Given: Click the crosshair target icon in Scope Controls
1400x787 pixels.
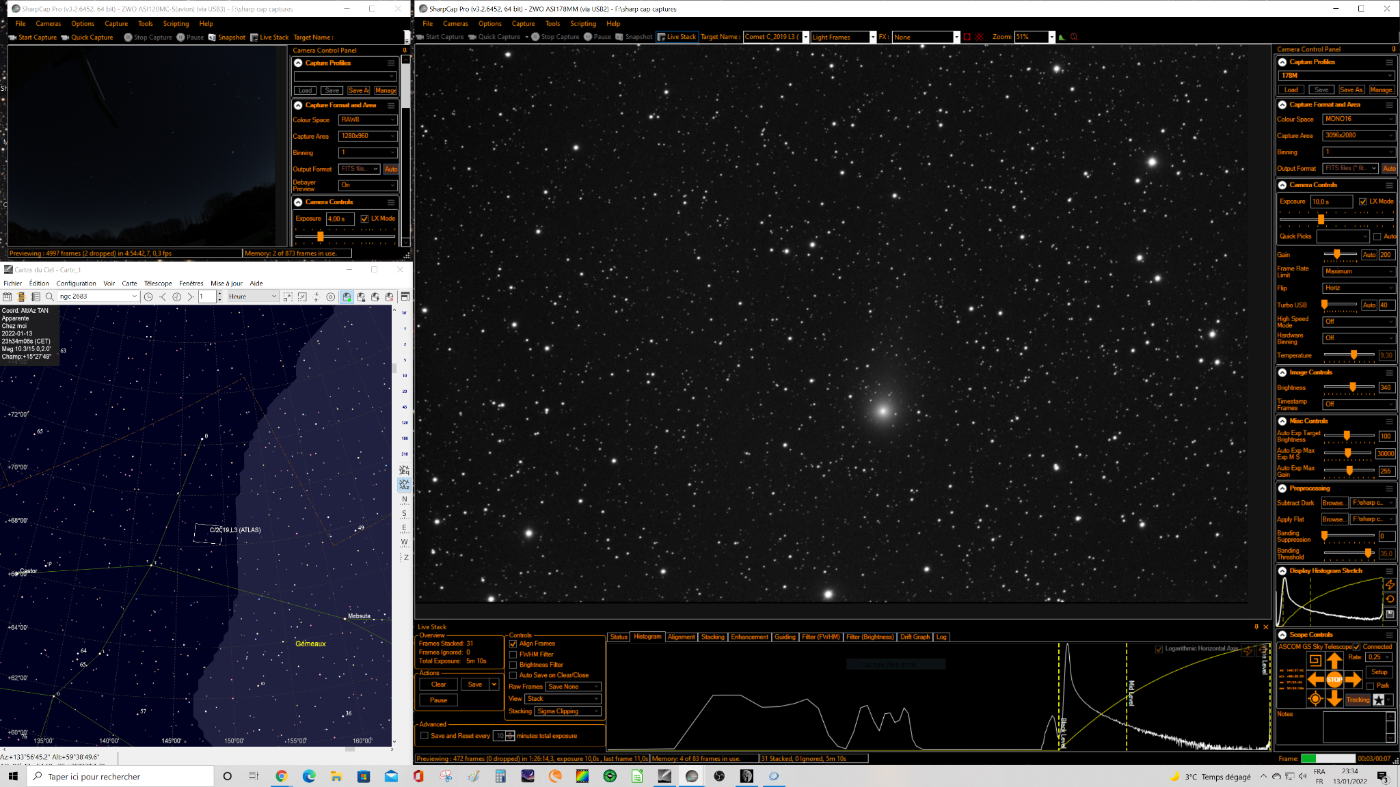Looking at the screenshot, I should [x=1315, y=698].
